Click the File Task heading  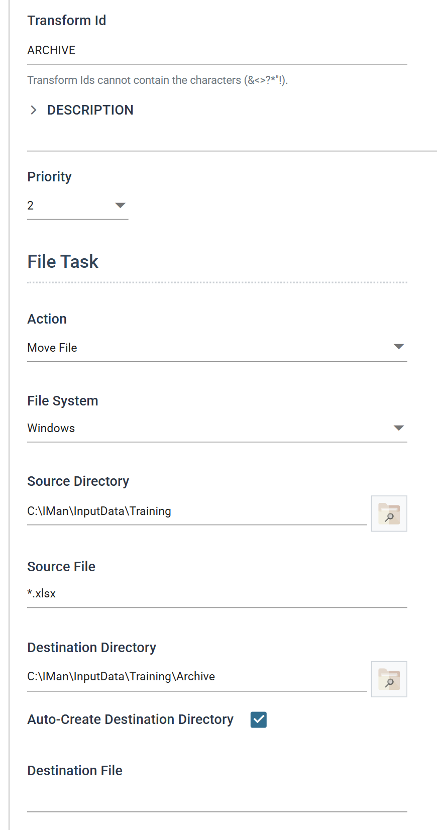(x=63, y=262)
